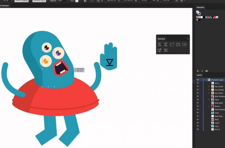225x148 pixels.
Task: Collapse the Character Layer group
Action: [205, 80]
